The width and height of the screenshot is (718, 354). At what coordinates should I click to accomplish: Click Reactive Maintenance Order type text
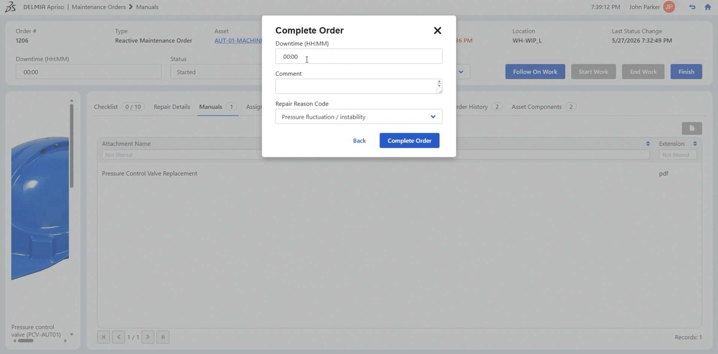click(x=154, y=40)
